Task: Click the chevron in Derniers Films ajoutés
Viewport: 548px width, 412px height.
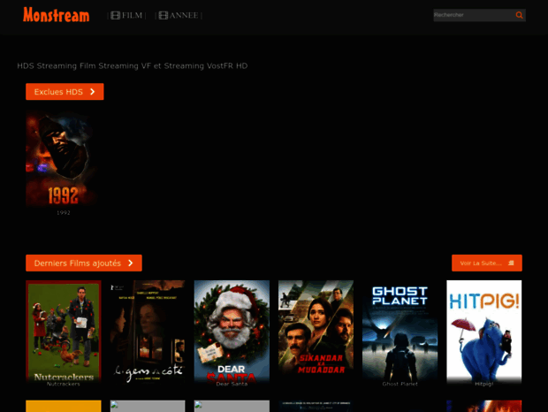Action: [x=131, y=263]
